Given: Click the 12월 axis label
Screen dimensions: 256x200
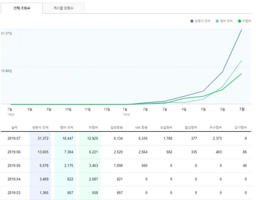Looking at the screenshot, I should point(107,109).
